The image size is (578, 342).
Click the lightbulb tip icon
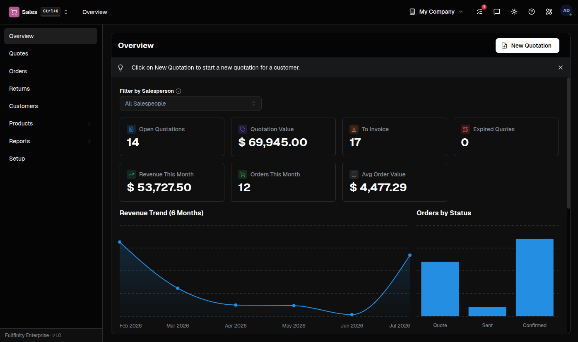(121, 67)
